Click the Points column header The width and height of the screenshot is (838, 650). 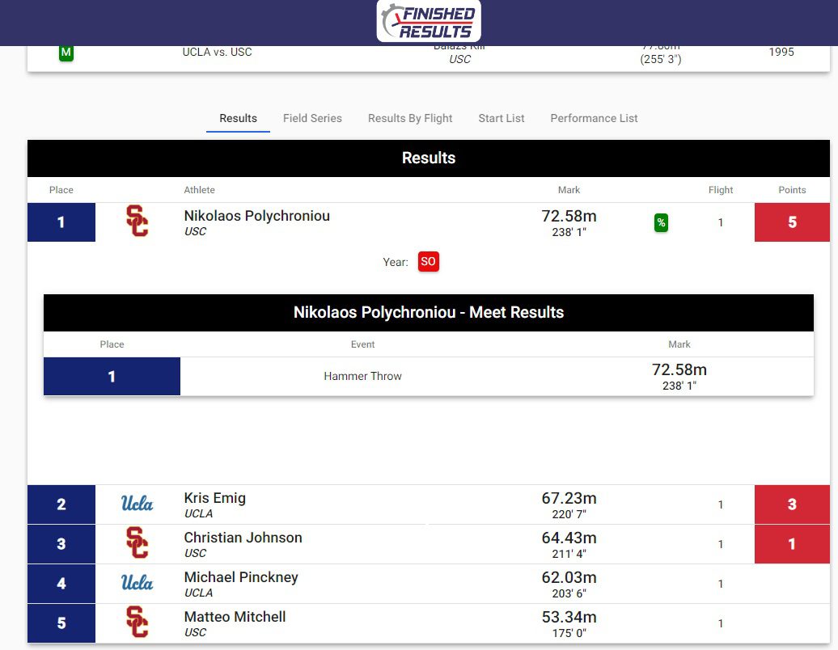792,190
